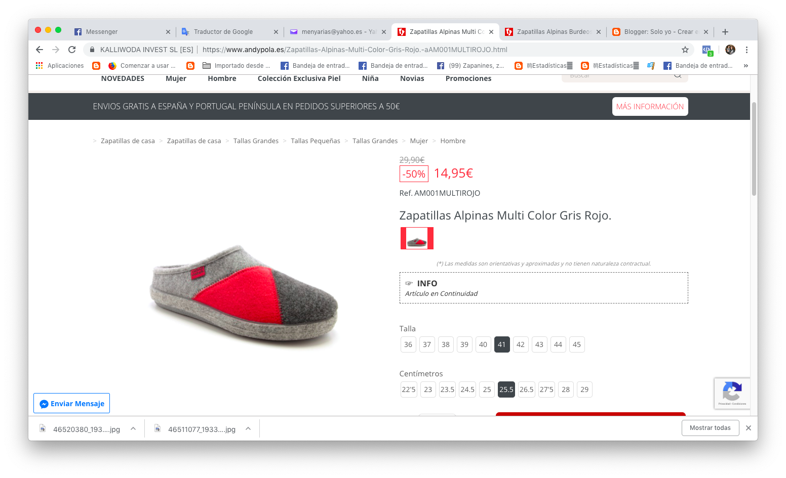Click the MÁS INFORMACIÓN button
The width and height of the screenshot is (786, 478).
pyautogui.click(x=650, y=107)
